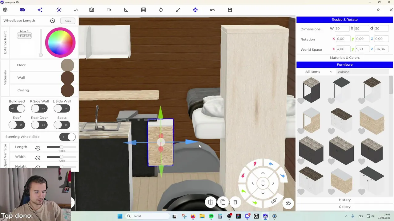Click the sparkles effects icon
Viewport: 394px width, 221px height.
point(40,10)
